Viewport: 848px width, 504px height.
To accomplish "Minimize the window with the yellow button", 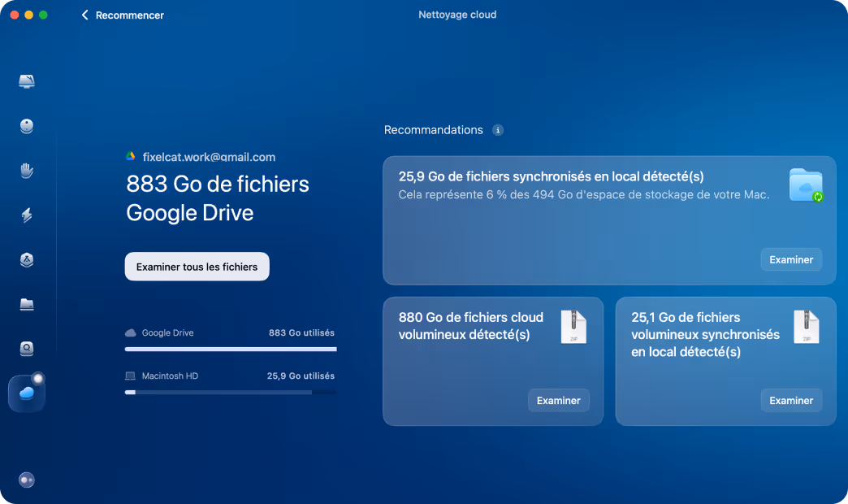I will pos(28,15).
